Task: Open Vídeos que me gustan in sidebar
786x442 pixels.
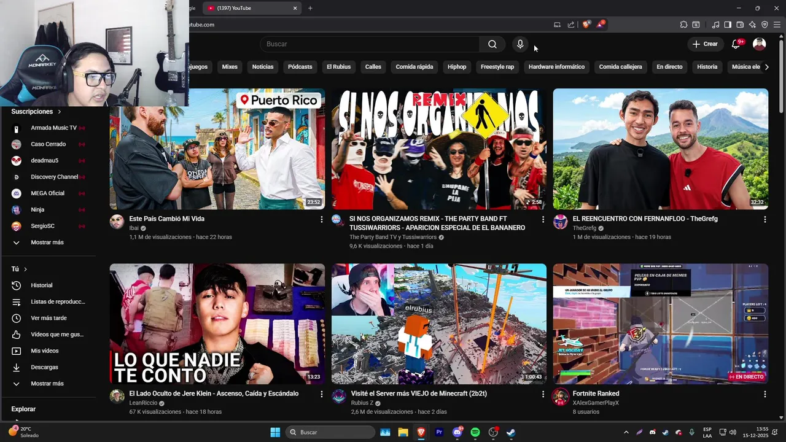Action: click(48, 335)
